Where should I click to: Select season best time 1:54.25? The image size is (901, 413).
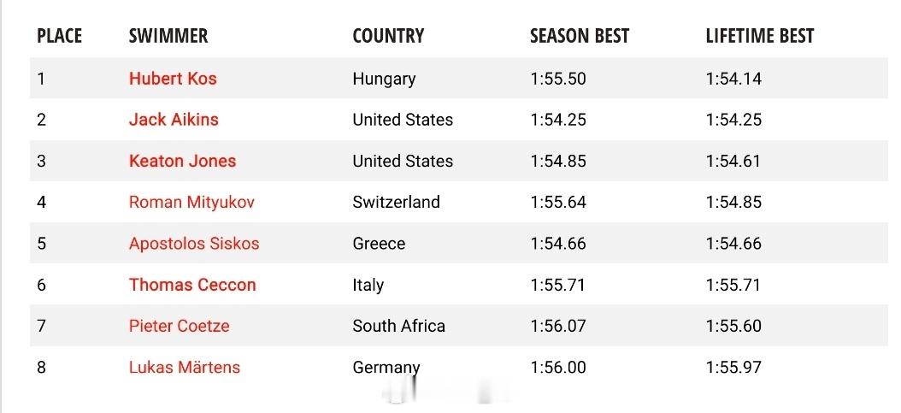558,120
